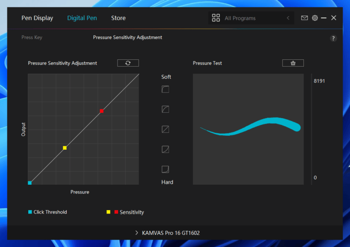Select the linear middle curve preset
Screen dimensions: 350x247
(x=165, y=129)
